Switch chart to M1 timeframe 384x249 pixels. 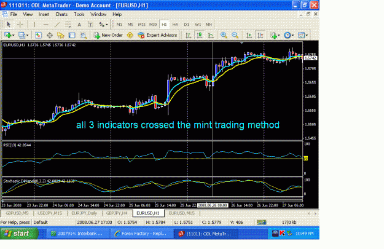tap(119, 24)
